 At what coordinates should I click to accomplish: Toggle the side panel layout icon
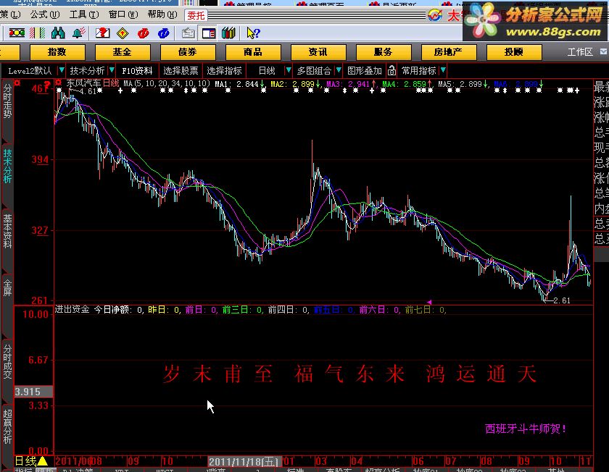[x=209, y=33]
